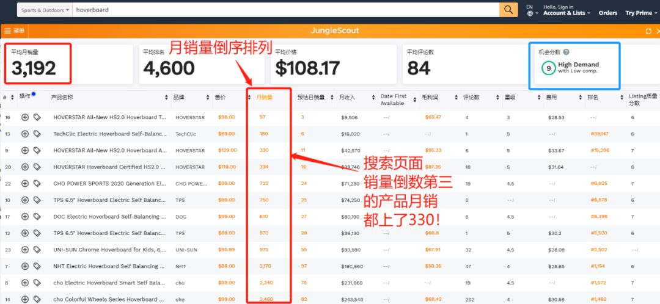Click tag icon for UNI-SUN row

point(37,250)
